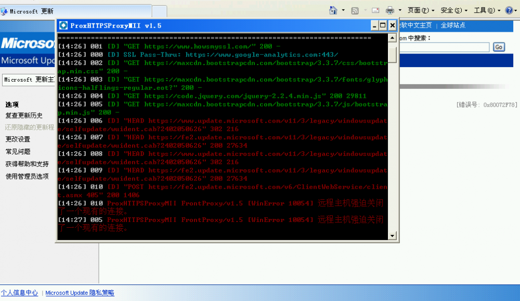Open the Microsoft Update 隐私策略 link
520x301 pixels.
pos(80,293)
